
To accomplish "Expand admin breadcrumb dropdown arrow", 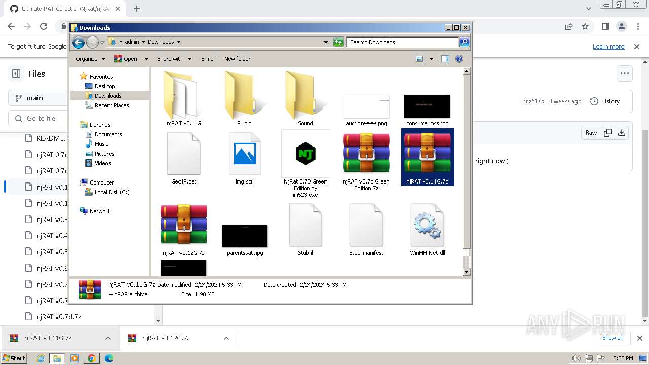I will click(x=143, y=42).
